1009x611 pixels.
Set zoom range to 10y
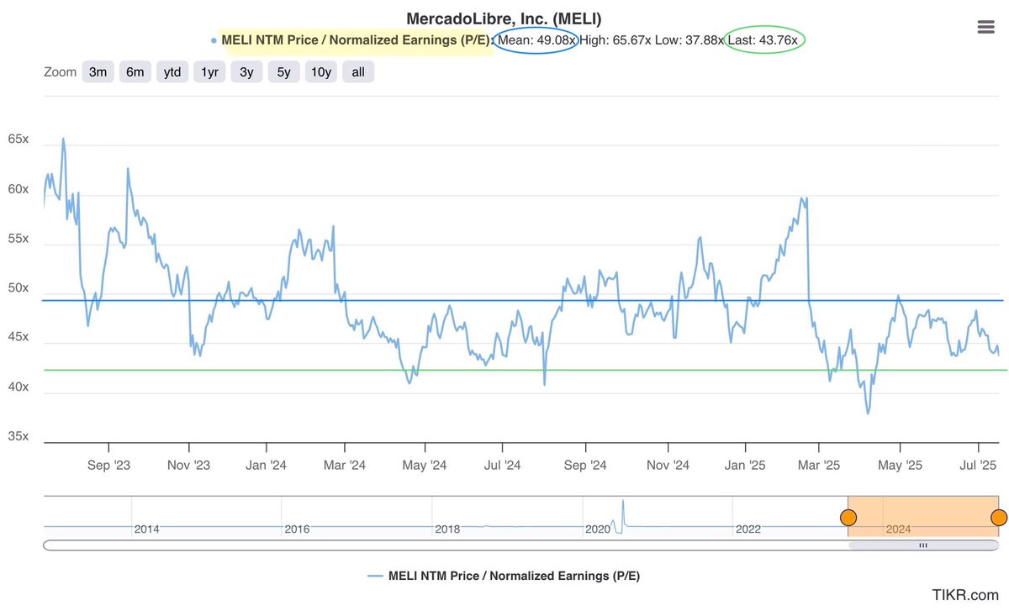click(321, 71)
